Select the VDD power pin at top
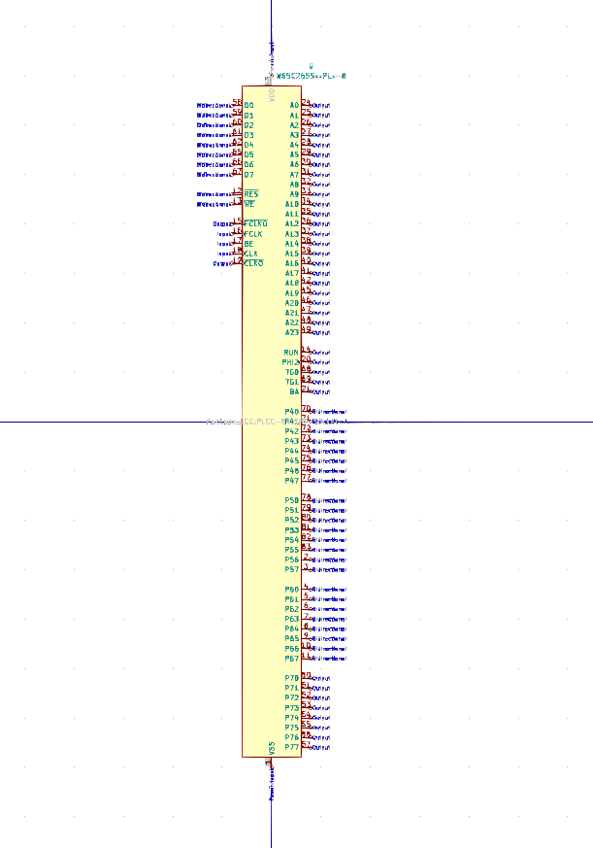The image size is (593, 848). tap(272, 94)
